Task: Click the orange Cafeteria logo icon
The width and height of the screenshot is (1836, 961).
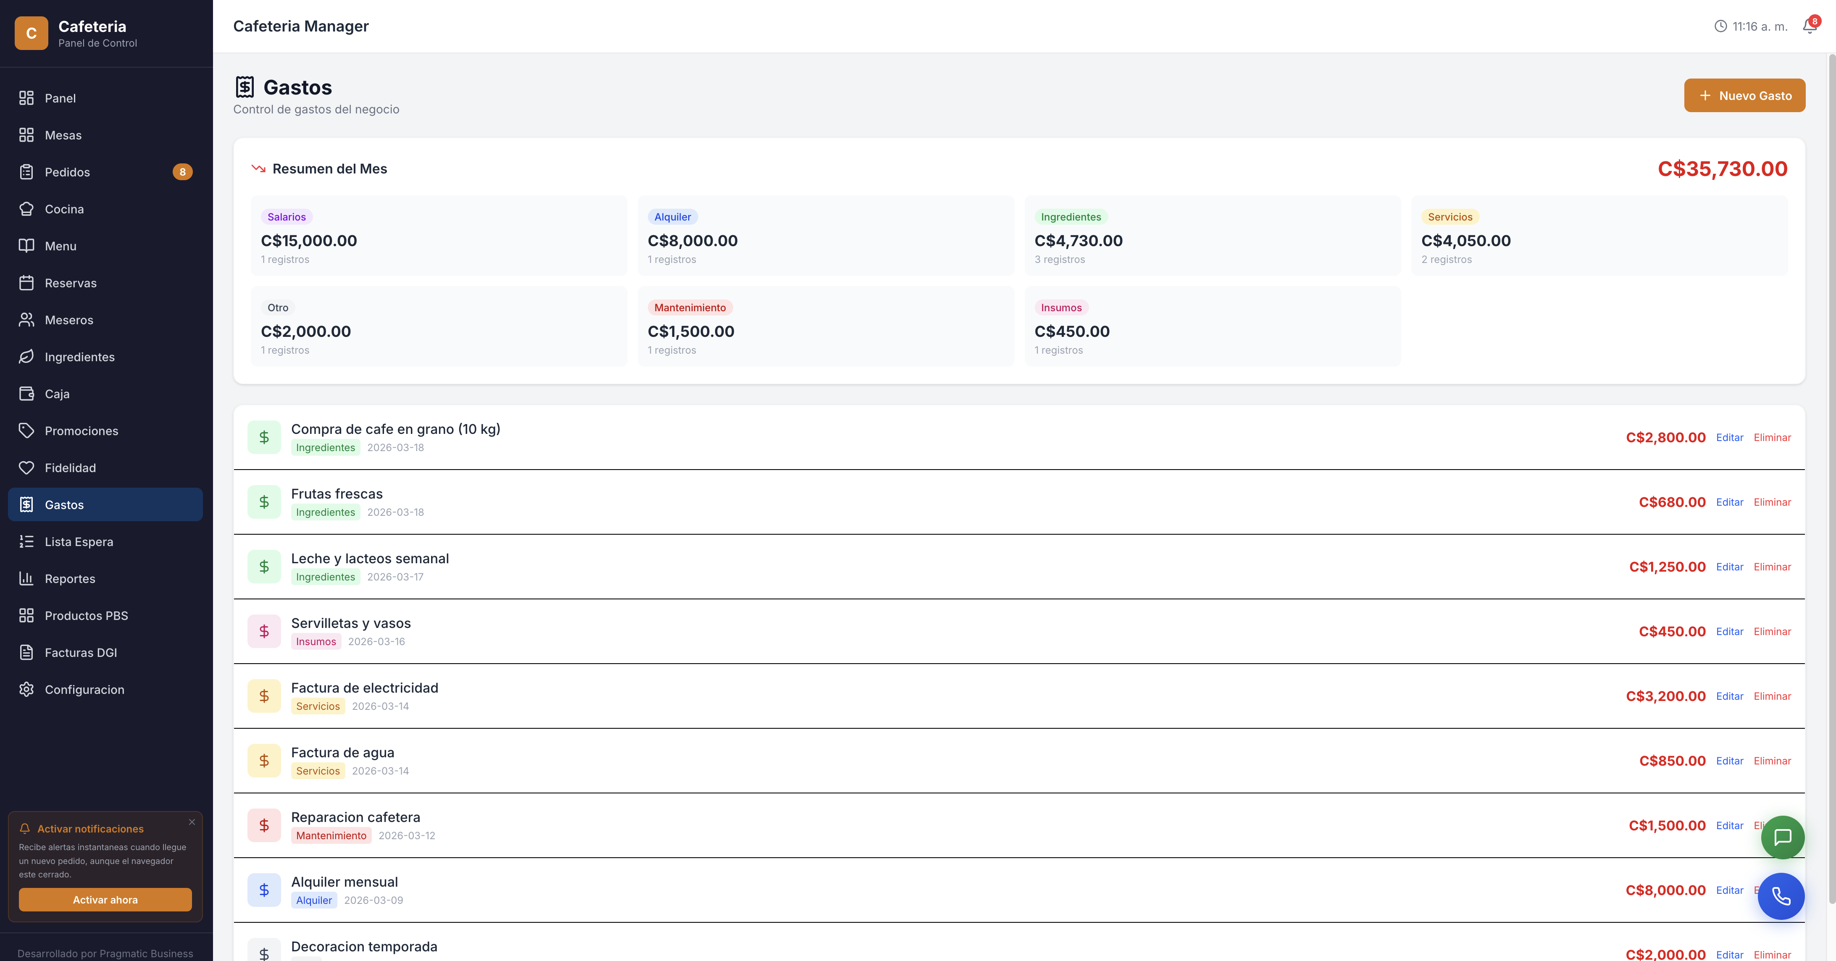Action: (x=32, y=33)
